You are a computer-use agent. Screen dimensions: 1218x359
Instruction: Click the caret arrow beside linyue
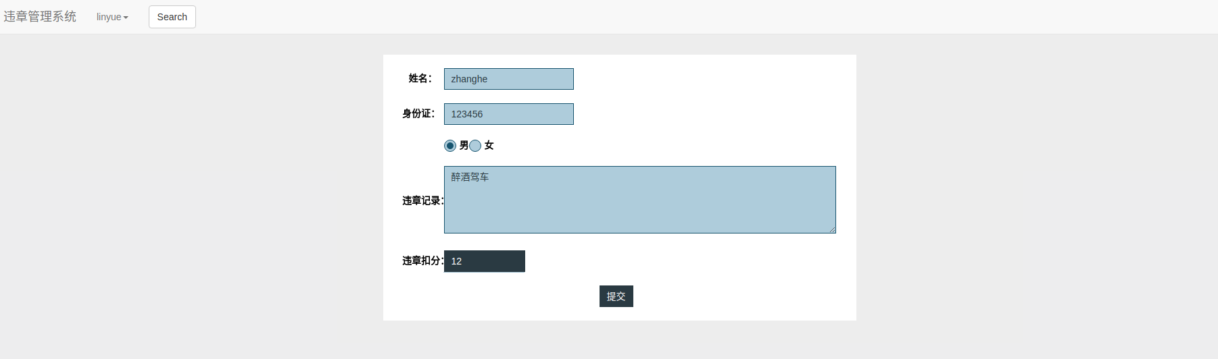126,18
